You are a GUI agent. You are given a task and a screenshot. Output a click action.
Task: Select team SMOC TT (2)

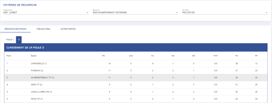[x=36, y=85]
